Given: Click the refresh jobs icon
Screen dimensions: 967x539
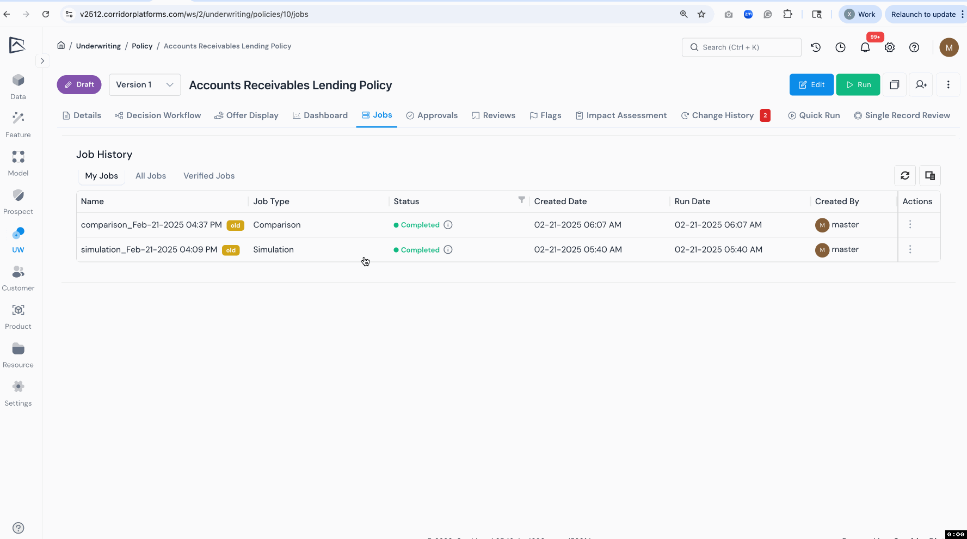Looking at the screenshot, I should pyautogui.click(x=905, y=175).
